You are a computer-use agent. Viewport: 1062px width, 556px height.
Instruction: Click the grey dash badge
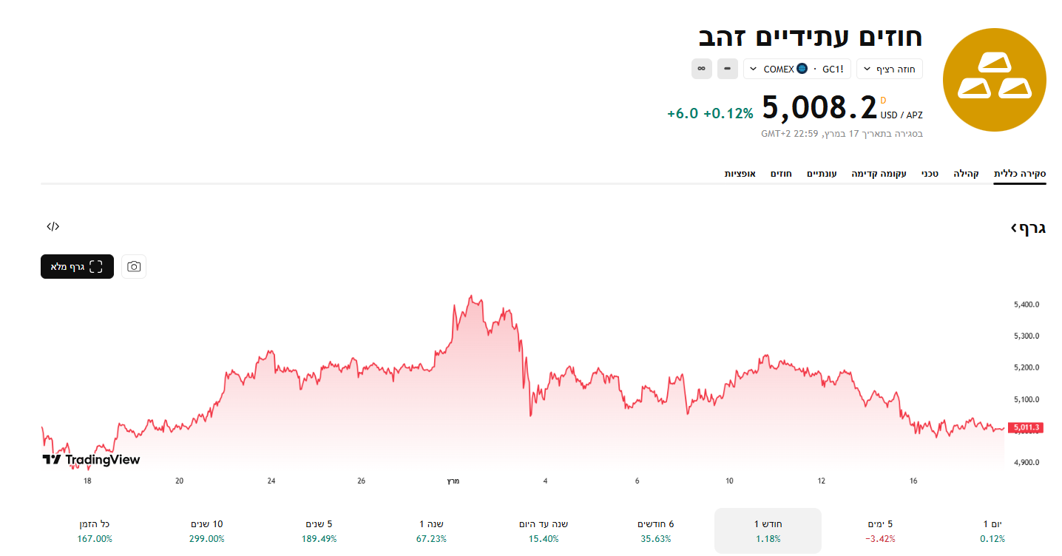[728, 69]
